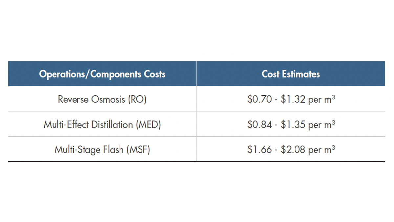Click "per m³" in the Reverse Osmosis row
Viewport: 394px width, 222px height.
[x=321, y=100]
